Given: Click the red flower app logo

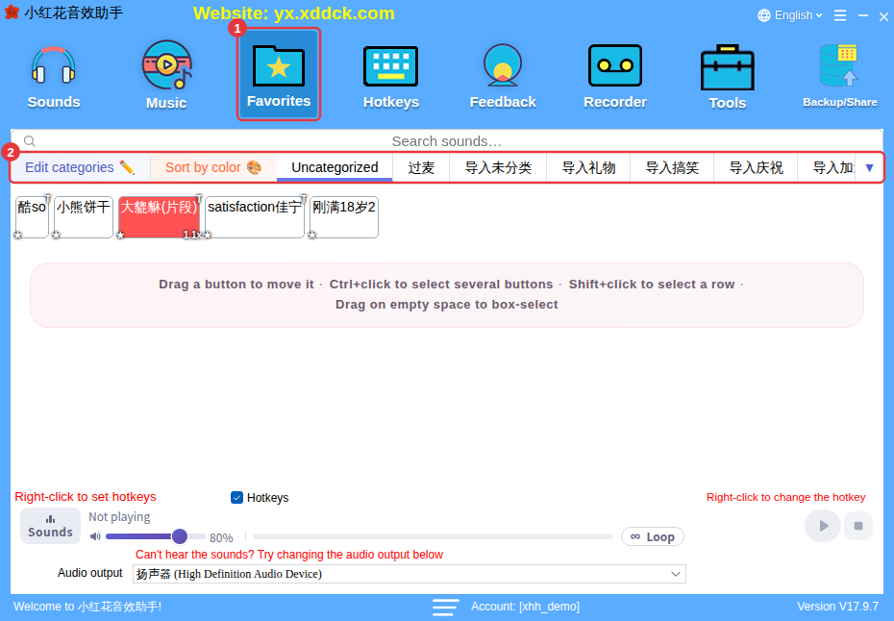Looking at the screenshot, I should 12,12.
